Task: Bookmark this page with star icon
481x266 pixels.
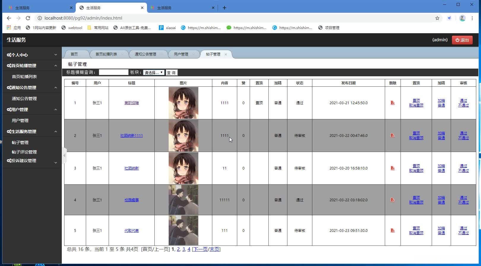Action: pos(437,18)
